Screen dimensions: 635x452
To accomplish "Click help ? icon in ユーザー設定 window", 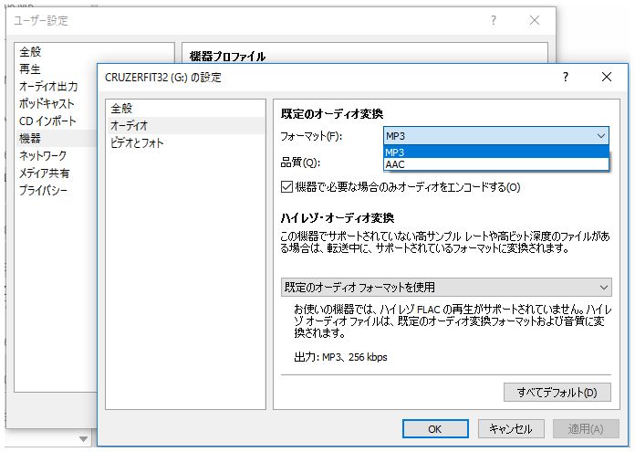I will click(x=494, y=20).
